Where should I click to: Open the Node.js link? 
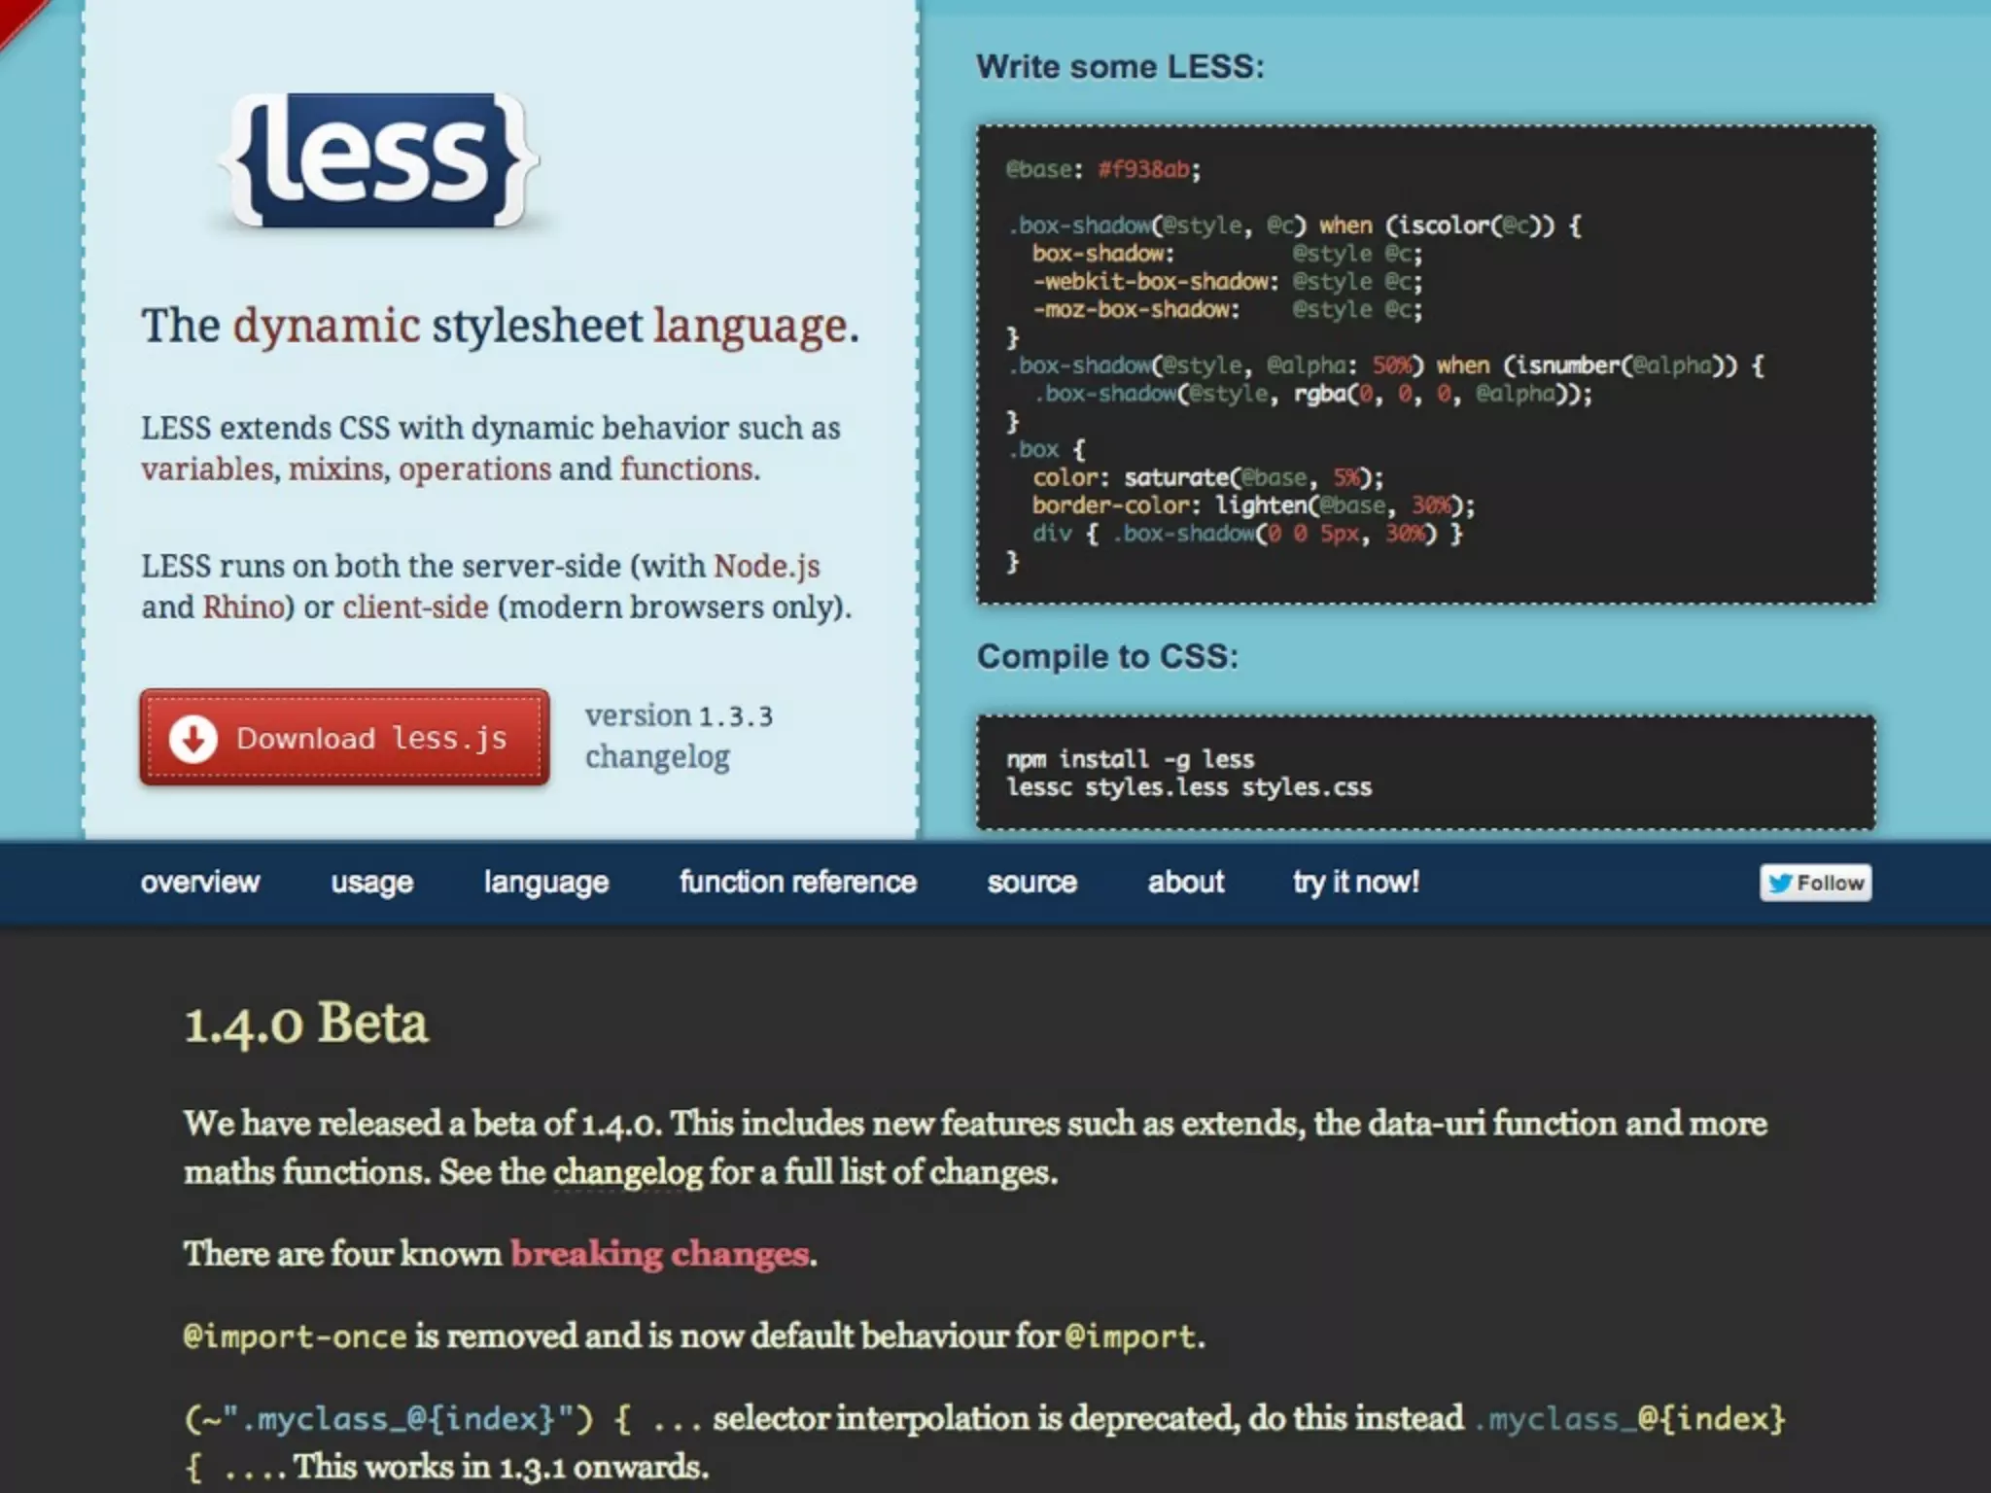click(x=766, y=566)
